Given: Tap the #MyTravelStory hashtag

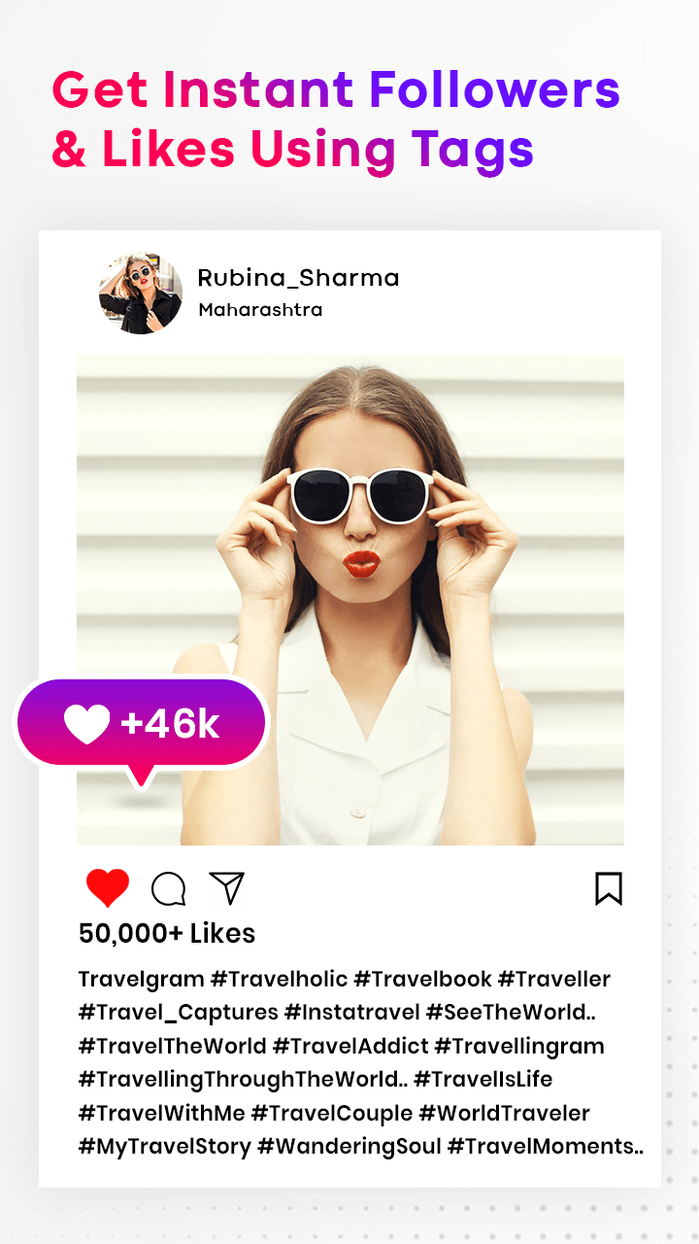Looking at the screenshot, I should pos(164,1146).
